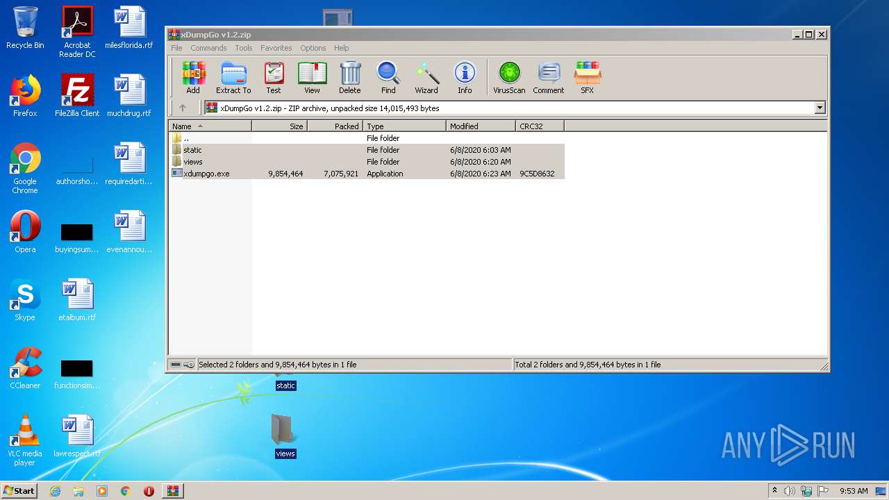Select evenannou... desktop file
Screen dimensions: 889x500
click(x=129, y=232)
